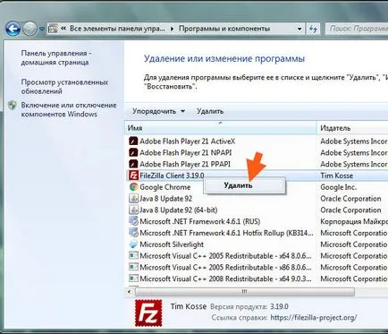This screenshot has width=388, height=334.
Task: Click .NET Framework 4.6.1 Hotfix Rollup icon
Action: click(x=133, y=233)
